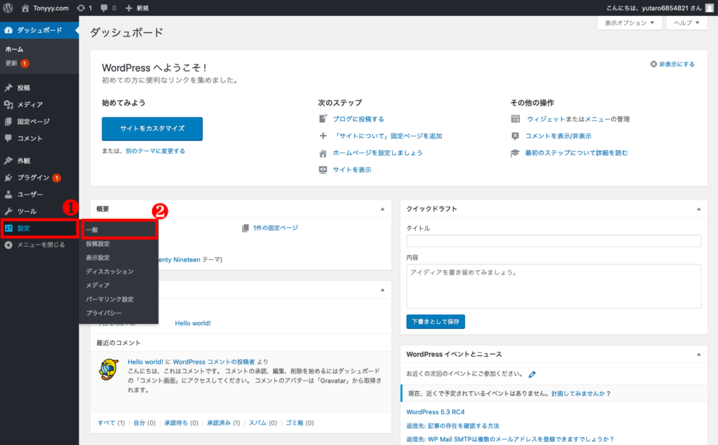Click into the Quick Draft タイトル field
The height and width of the screenshot is (445, 718).
click(554, 241)
